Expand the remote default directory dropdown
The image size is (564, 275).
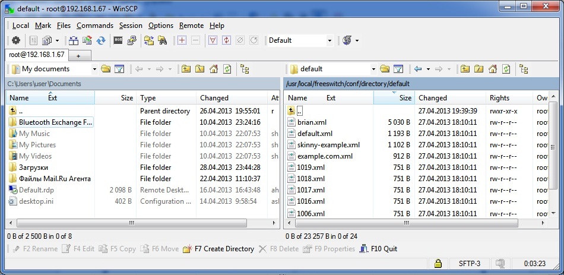pyautogui.click(x=373, y=69)
